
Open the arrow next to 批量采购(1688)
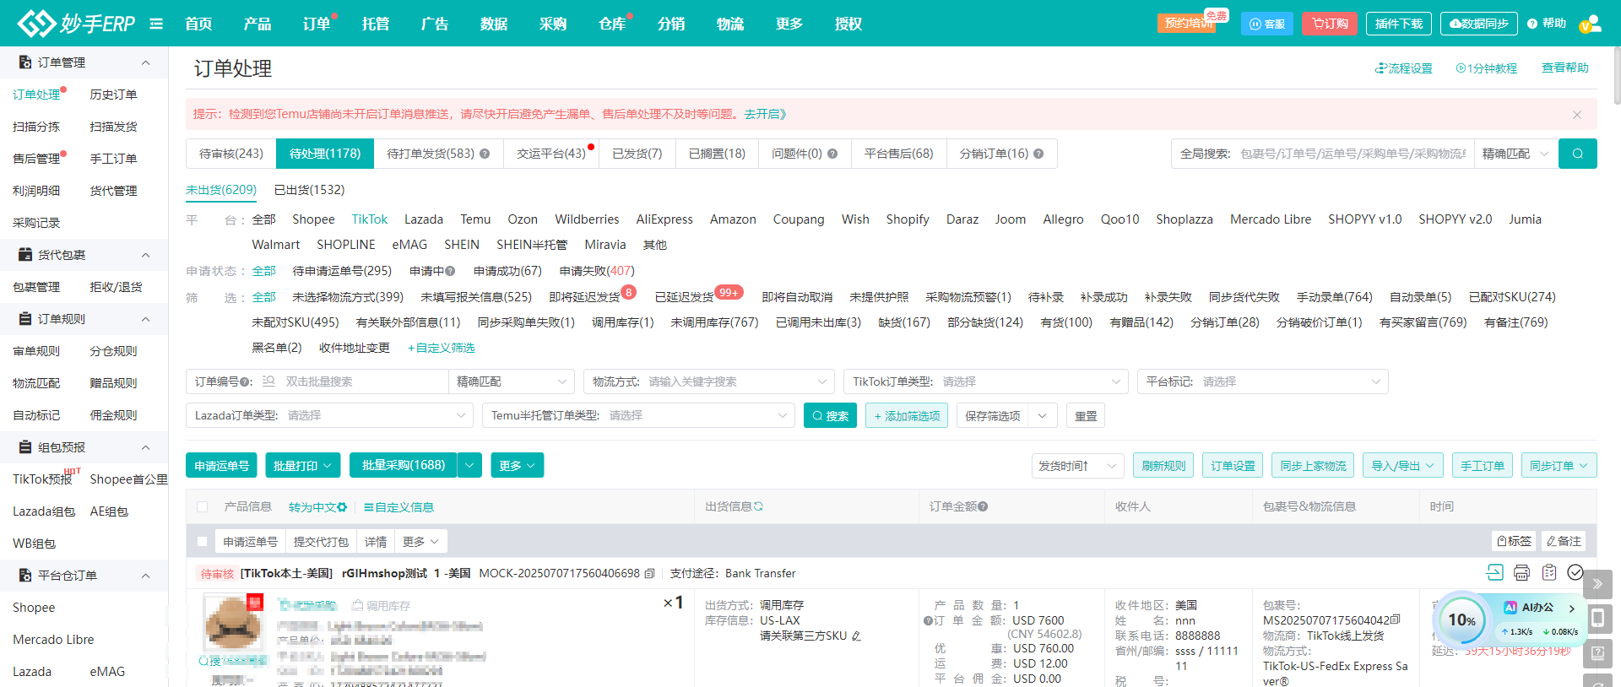pyautogui.click(x=470, y=466)
